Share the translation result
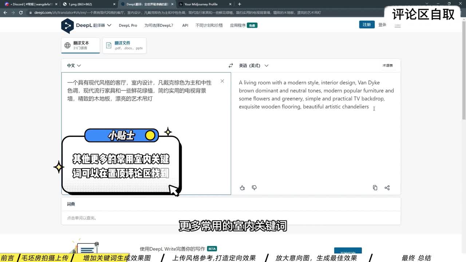 point(387,188)
